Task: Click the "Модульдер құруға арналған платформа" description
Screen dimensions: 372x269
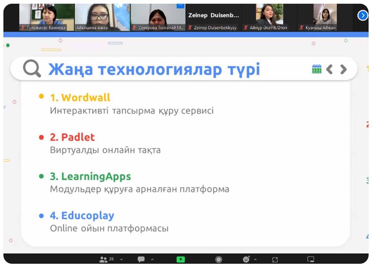Action: (139, 189)
